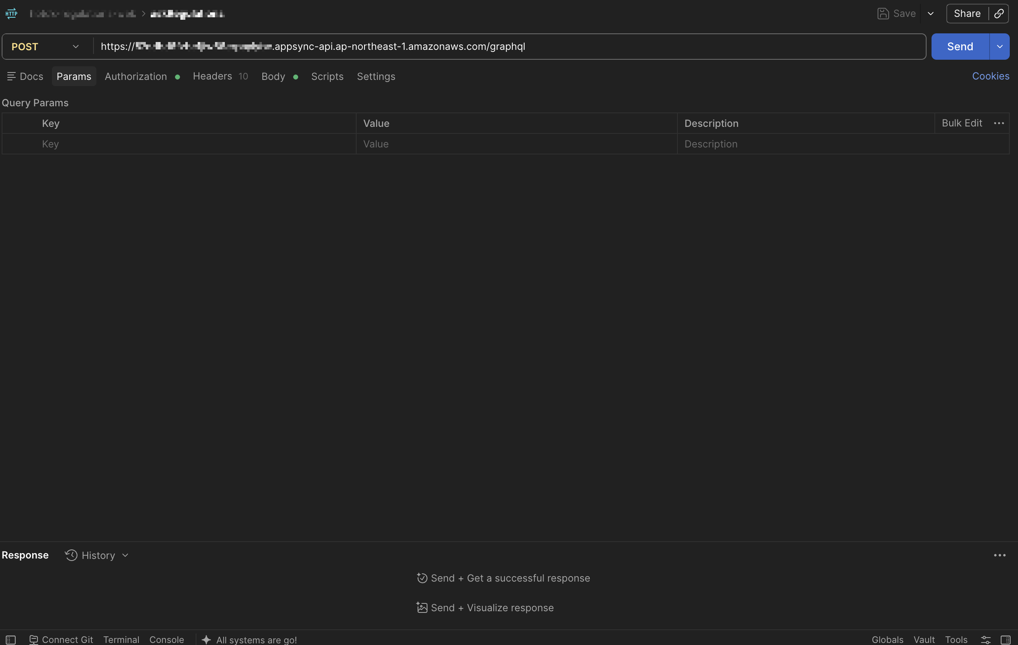Open the Headers tab

click(x=221, y=76)
